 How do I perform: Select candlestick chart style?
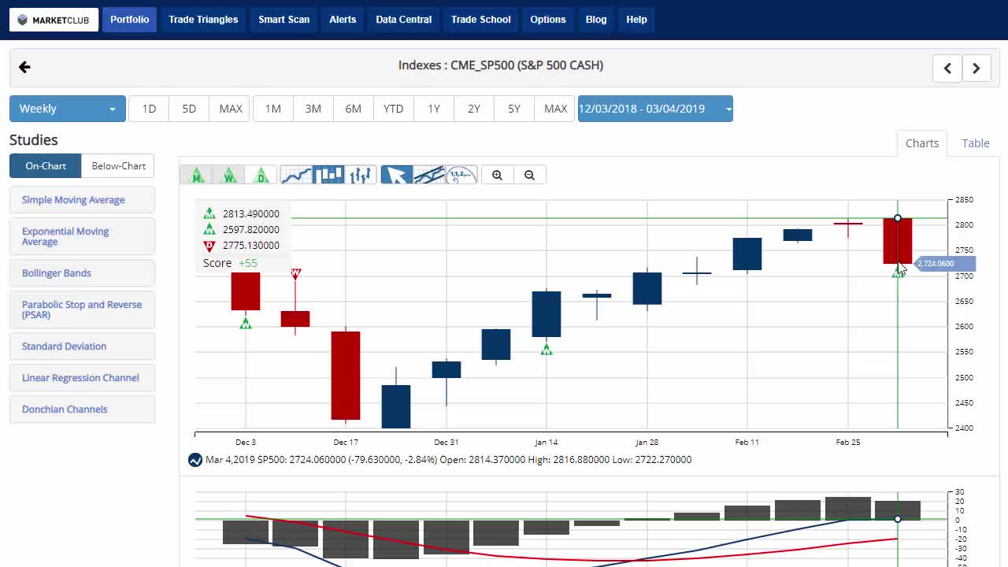tap(328, 175)
